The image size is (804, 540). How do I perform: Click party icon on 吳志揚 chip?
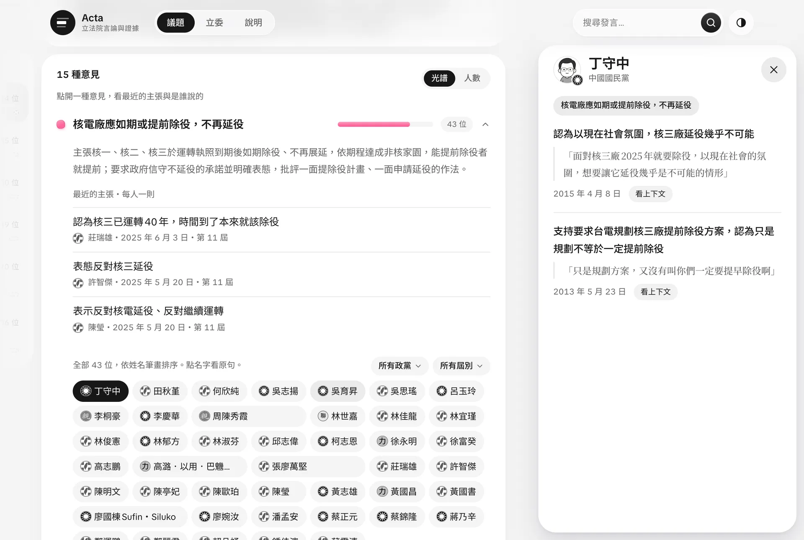[264, 391]
